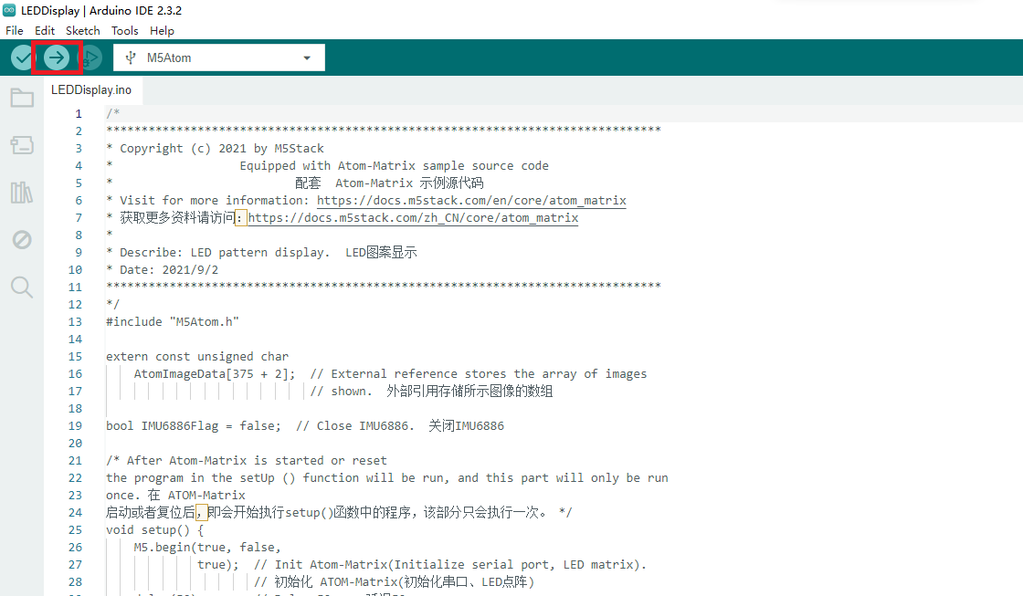The image size is (1023, 596).
Task: Follow the docs.m5stack.com/zh_CN/core/atom_matrix link
Action: point(413,218)
